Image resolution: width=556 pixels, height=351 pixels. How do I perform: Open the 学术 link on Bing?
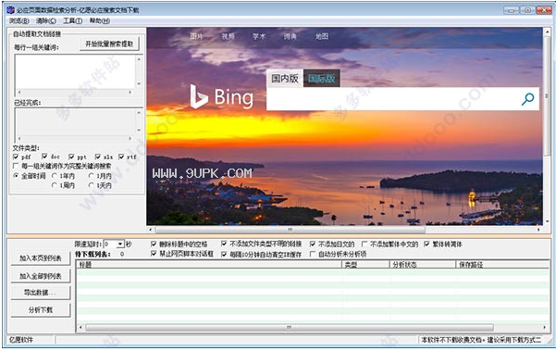[259, 36]
